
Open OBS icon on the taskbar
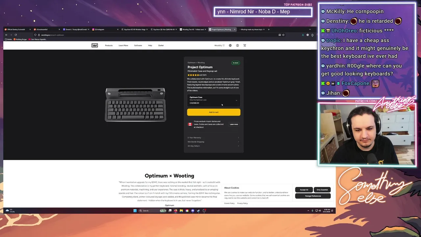point(204,211)
